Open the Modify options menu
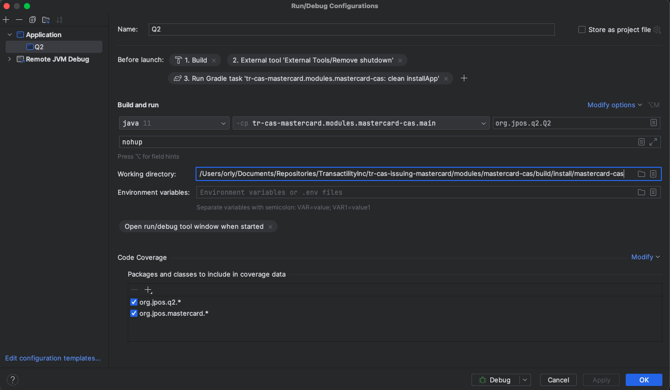Viewport: 670px width, 390px height. [x=615, y=105]
